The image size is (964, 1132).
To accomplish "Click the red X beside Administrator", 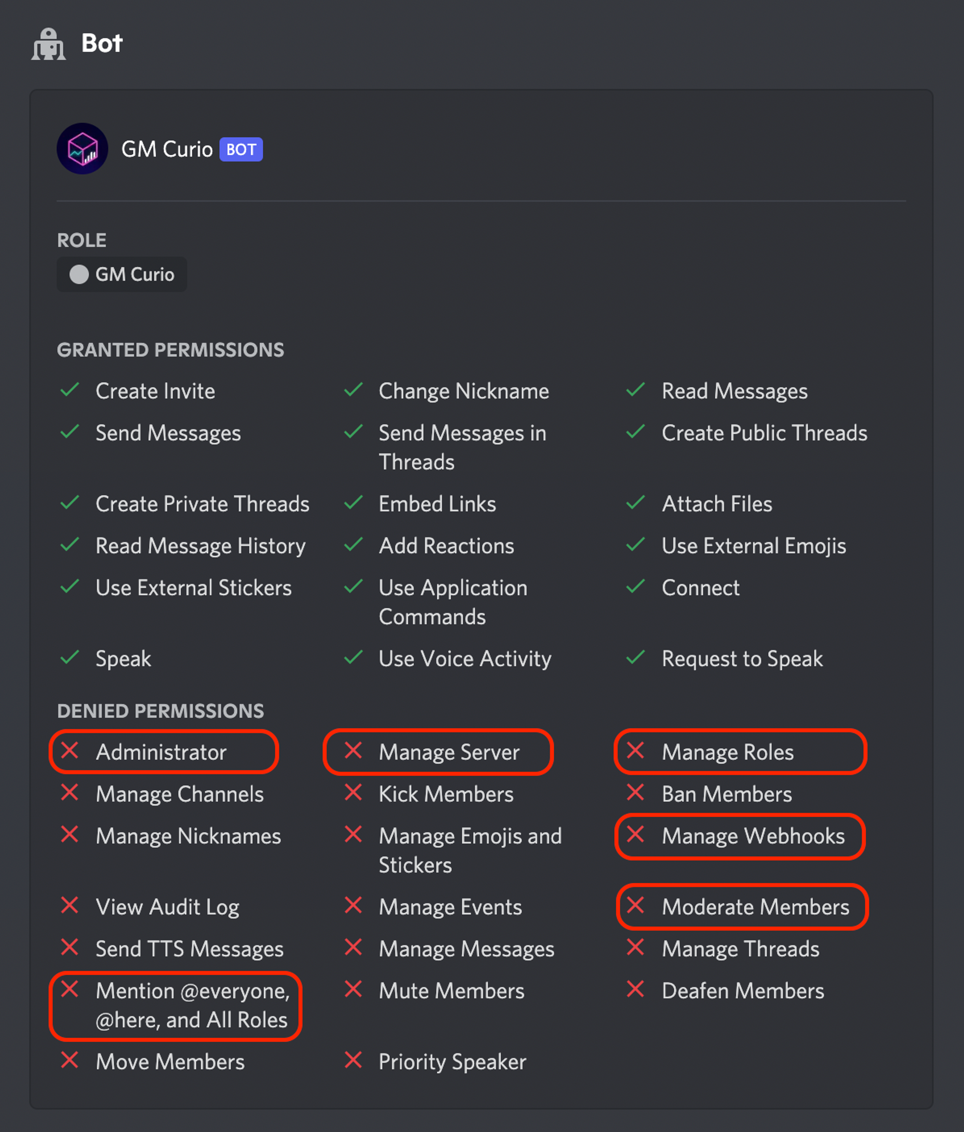I will [x=70, y=751].
